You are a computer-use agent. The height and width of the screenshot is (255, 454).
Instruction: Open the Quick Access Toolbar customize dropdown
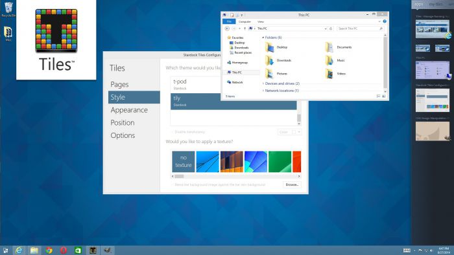pyautogui.click(x=242, y=15)
